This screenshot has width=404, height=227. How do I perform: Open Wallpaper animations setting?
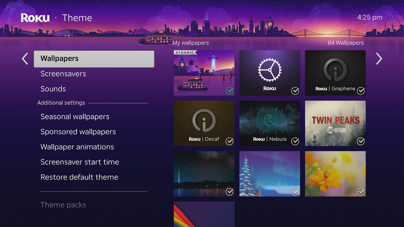click(77, 147)
